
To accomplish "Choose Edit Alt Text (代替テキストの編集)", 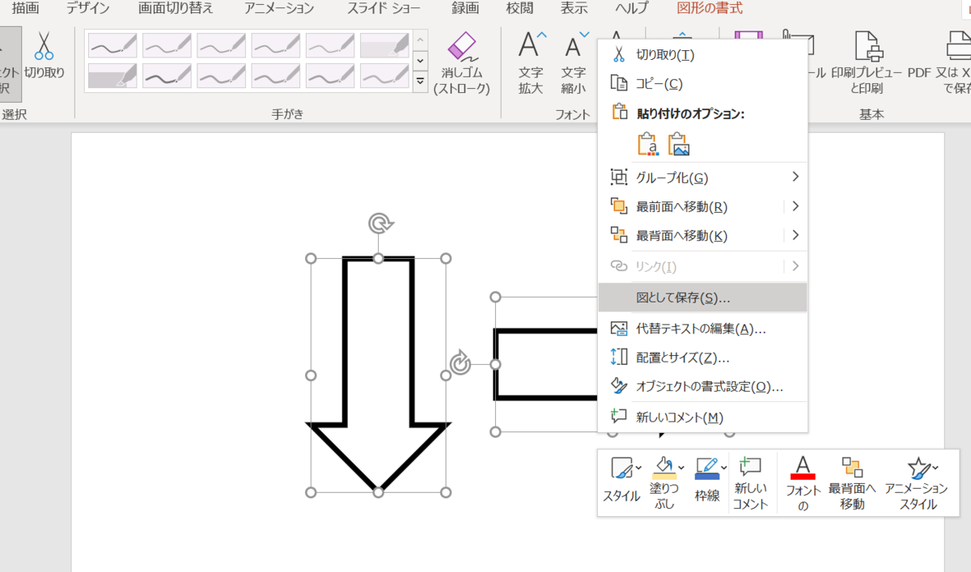I will coord(702,328).
